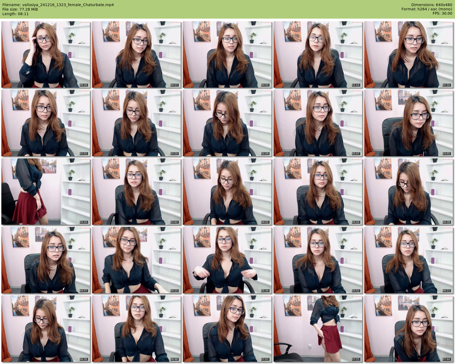Click the frame at 02:28
This screenshot has width=455, height=364.
pos(227,123)
